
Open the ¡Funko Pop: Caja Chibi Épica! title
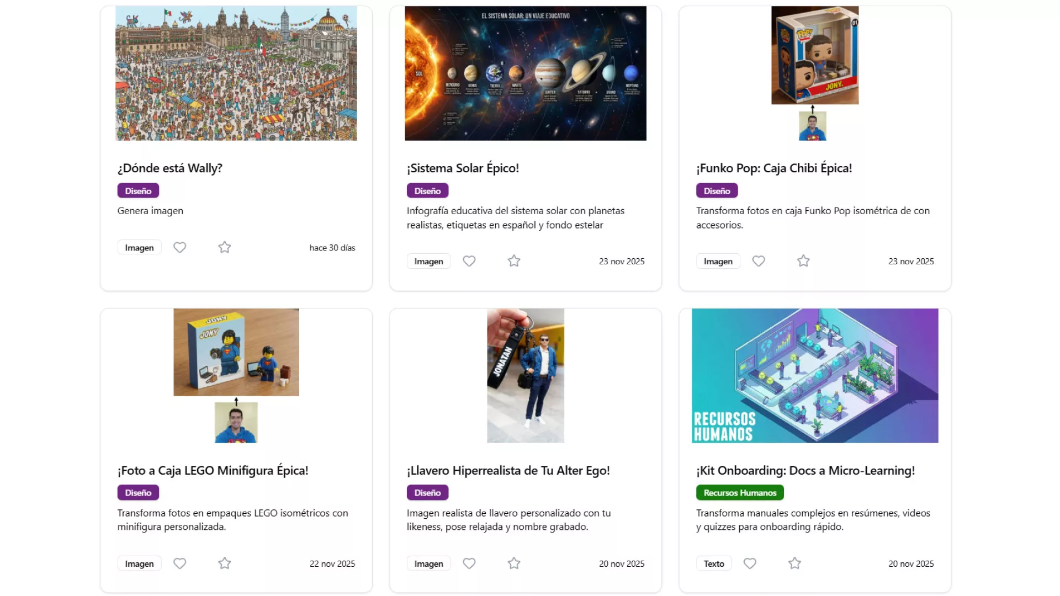(x=773, y=168)
